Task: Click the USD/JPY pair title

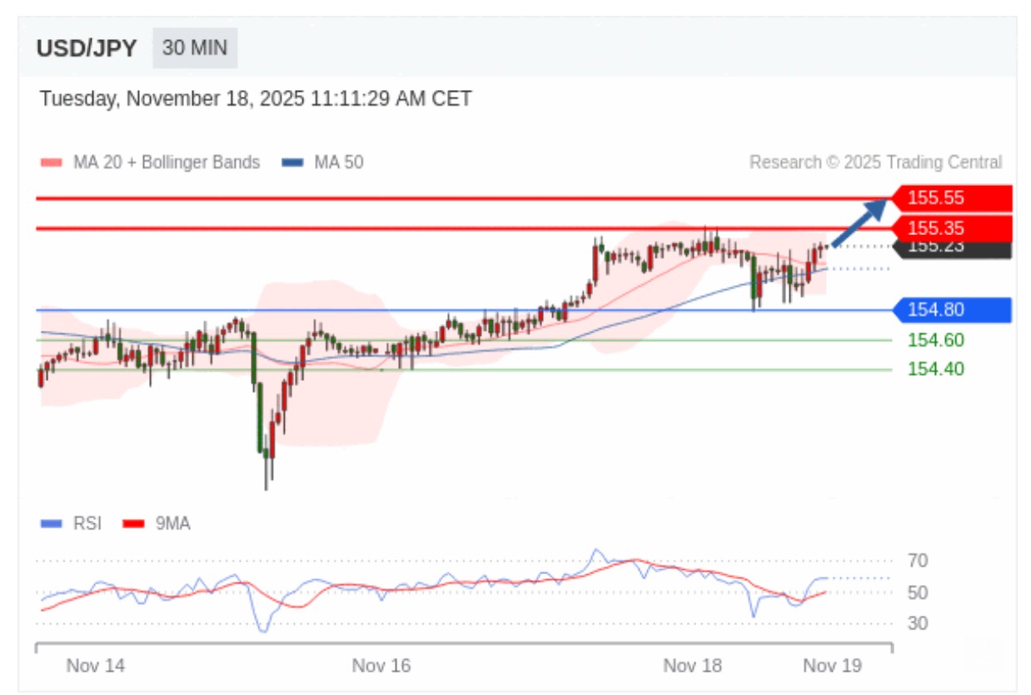Action: 87,48
